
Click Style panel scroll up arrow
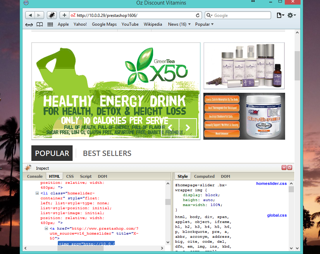coord(291,183)
